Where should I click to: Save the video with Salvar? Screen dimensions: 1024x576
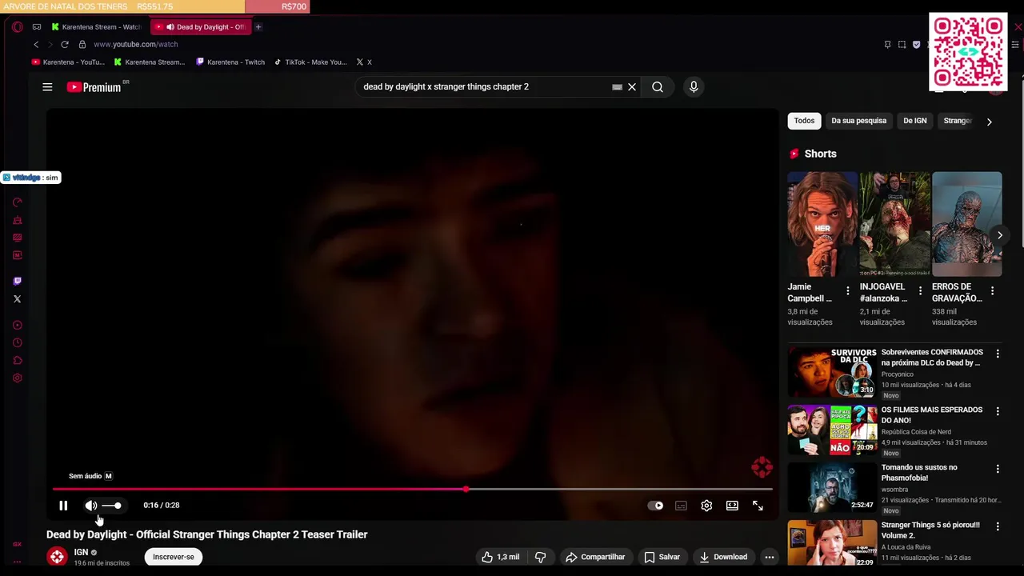(662, 557)
